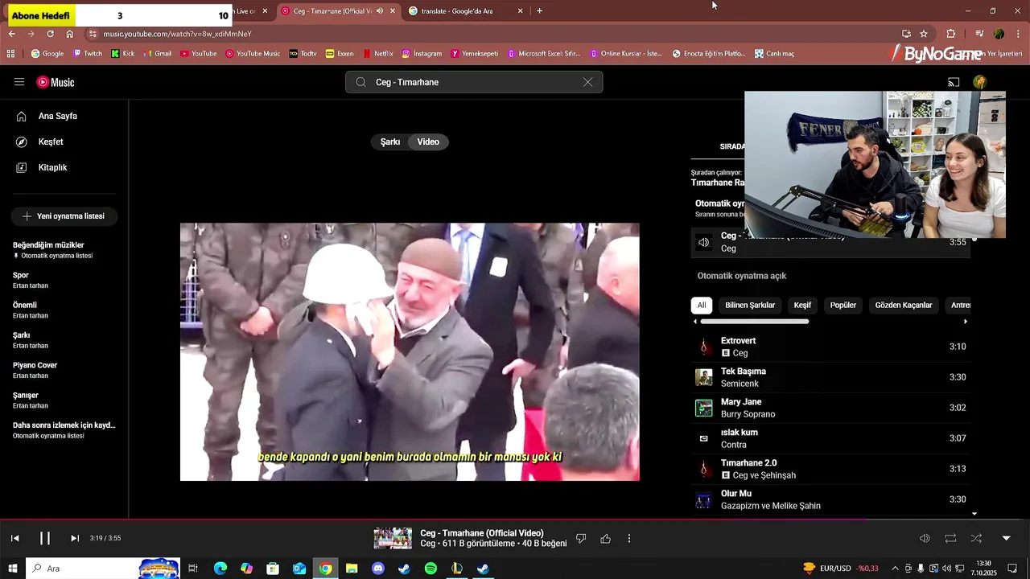Toggle the player volume speaker
The width and height of the screenshot is (1030, 579).
pyautogui.click(x=925, y=538)
